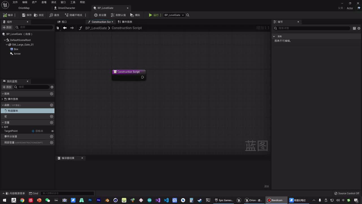Collapse the DefaultSceneRoot tree node

5,40
